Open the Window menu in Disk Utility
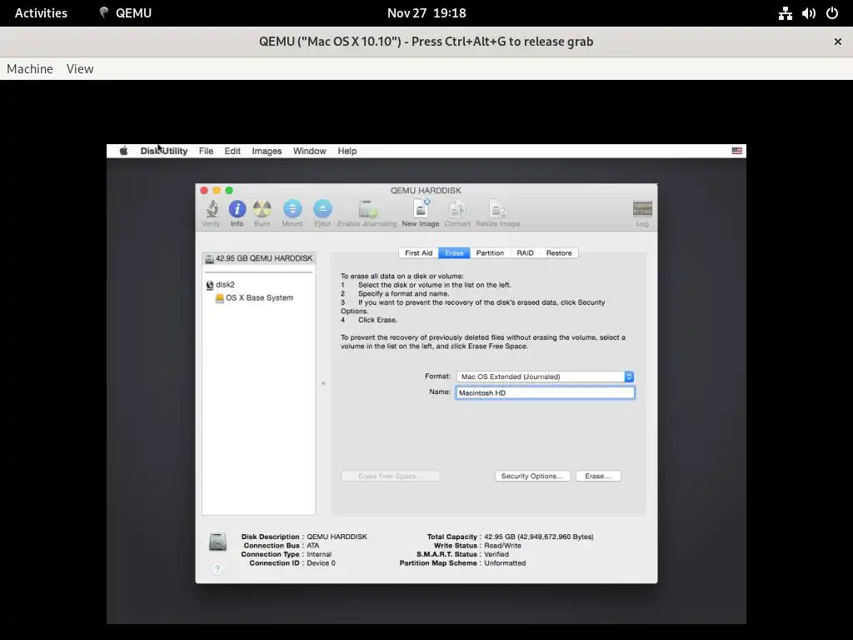The height and width of the screenshot is (640, 853). point(310,152)
